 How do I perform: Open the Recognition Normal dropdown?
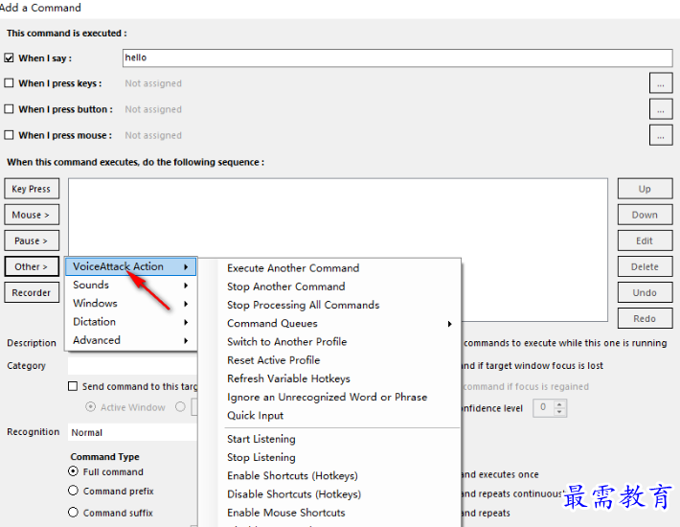click(132, 432)
